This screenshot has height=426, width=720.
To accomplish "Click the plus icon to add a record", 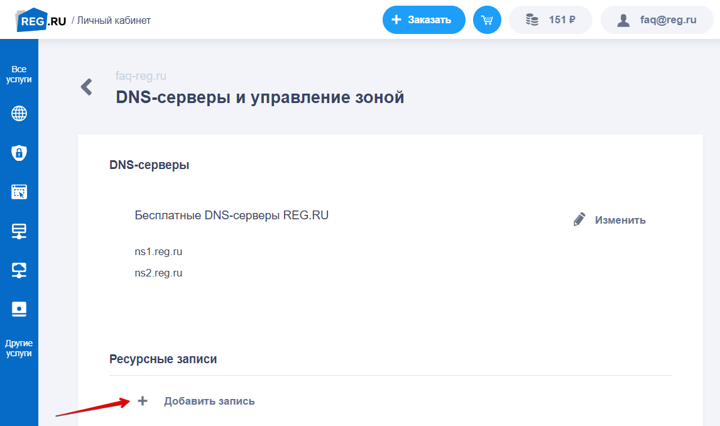I will click(x=143, y=401).
